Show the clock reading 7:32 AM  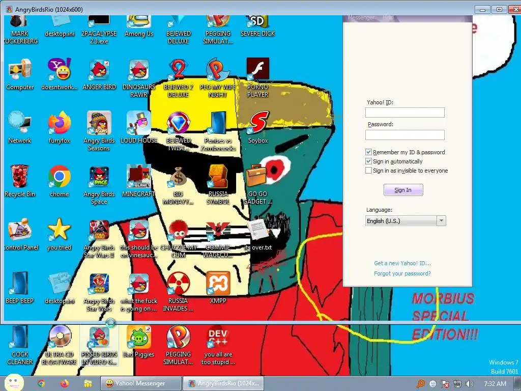[x=495, y=384]
